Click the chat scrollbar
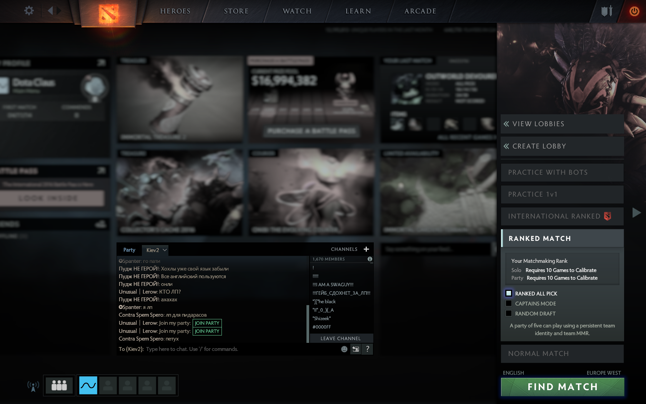This screenshot has width=646, height=404. pyautogui.click(x=308, y=323)
